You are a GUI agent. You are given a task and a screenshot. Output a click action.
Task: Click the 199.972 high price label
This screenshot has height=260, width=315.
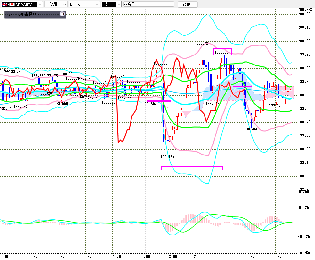pos(201,43)
